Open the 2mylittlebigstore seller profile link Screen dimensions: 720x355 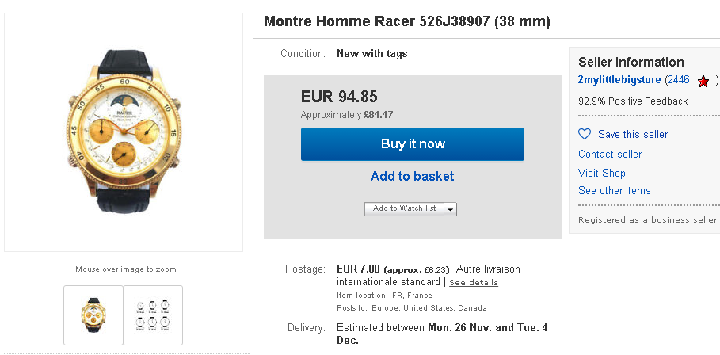(x=619, y=80)
